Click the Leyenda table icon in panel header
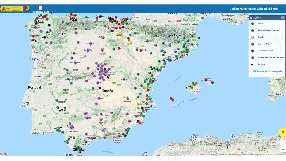Screen dimensions: 286x161 (x=251, y=18)
